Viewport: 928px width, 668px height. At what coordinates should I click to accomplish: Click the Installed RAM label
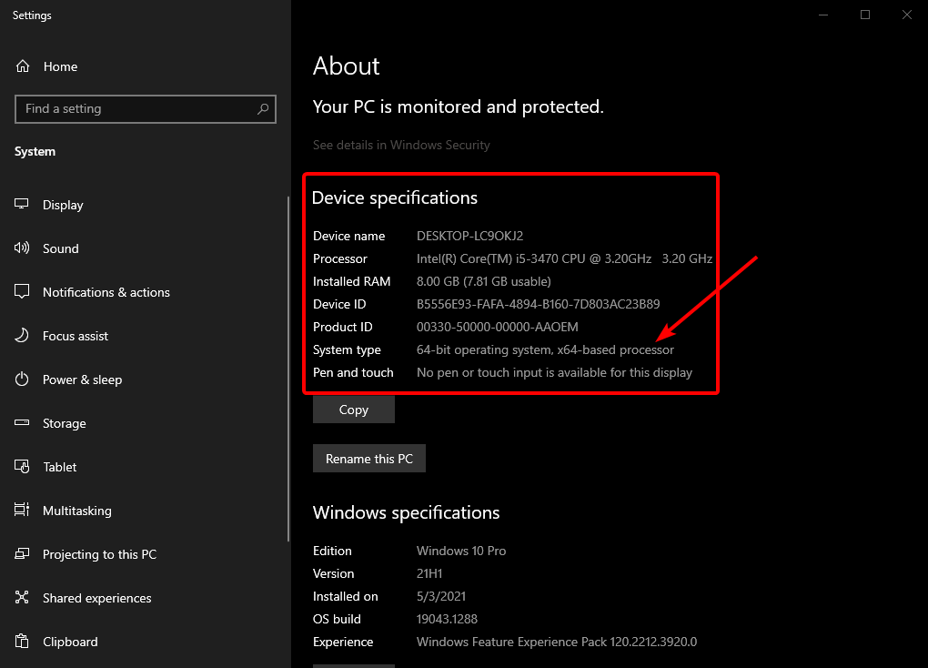point(351,281)
